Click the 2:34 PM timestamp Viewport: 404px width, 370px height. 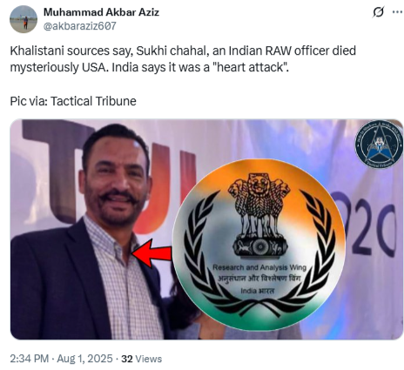(x=30, y=359)
